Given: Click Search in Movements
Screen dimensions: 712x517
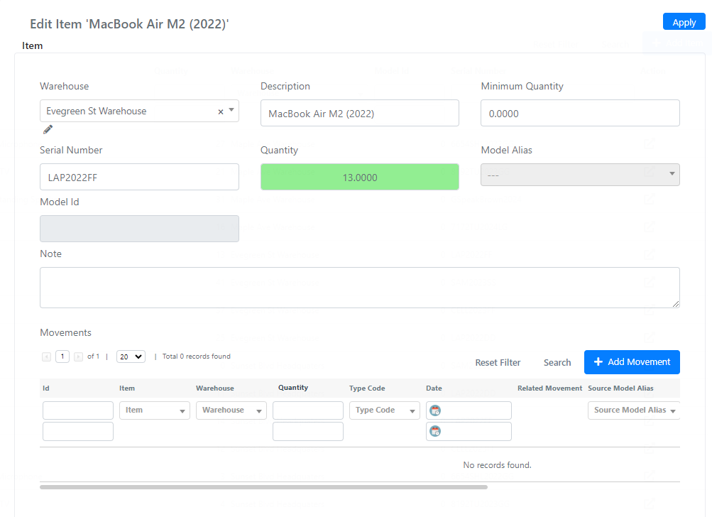Looking at the screenshot, I should 557,362.
